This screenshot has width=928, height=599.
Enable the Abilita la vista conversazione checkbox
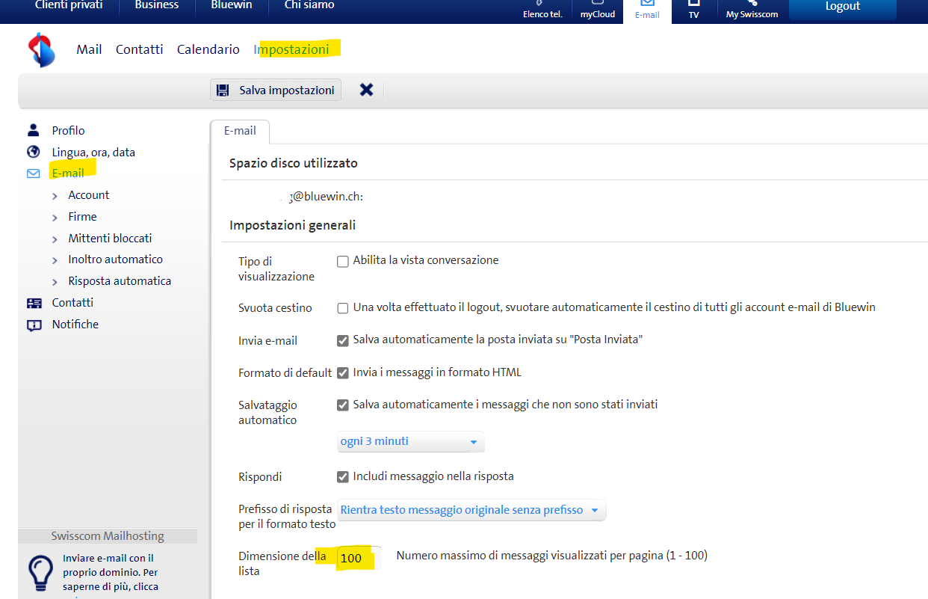pos(343,262)
